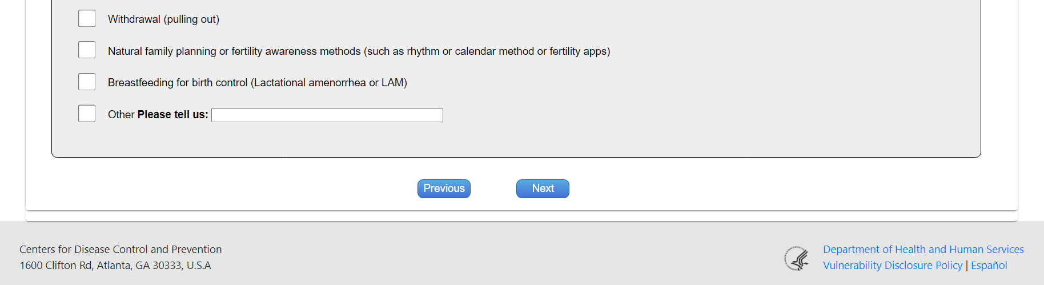Click the bold 'Please tell us:' label

(172, 115)
